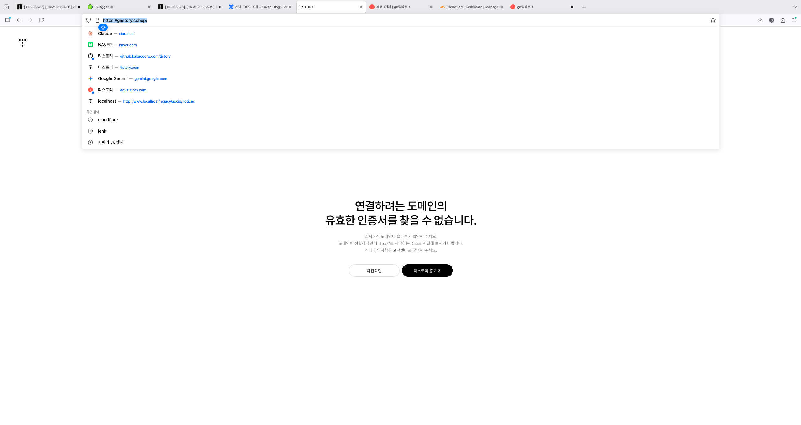
Task: Click the reload page icon
Action: tap(41, 20)
